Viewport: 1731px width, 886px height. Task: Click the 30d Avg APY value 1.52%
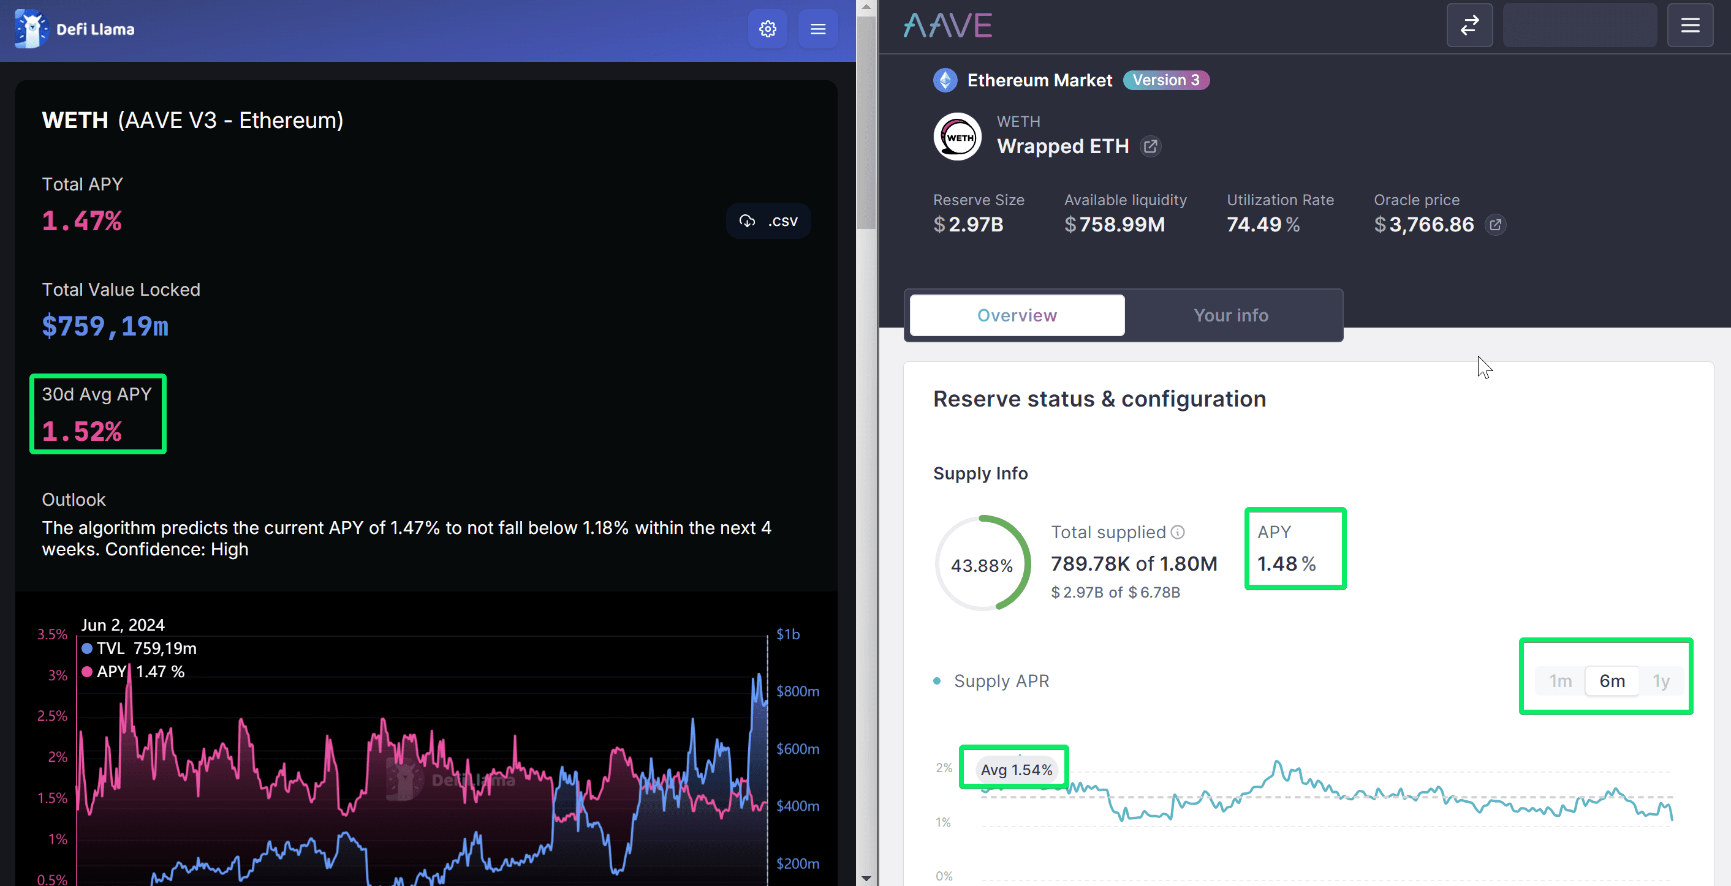(x=82, y=431)
